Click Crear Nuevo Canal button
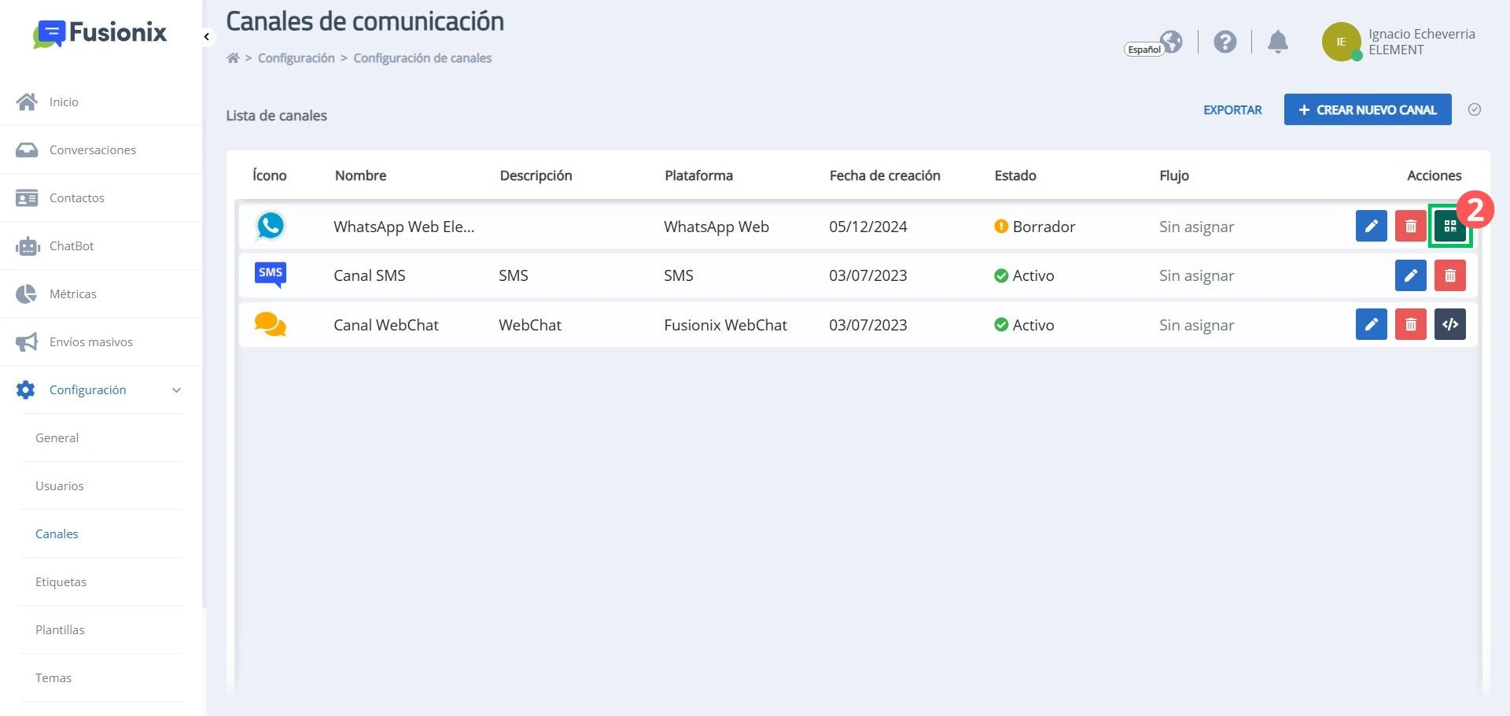The height and width of the screenshot is (716, 1510). 1368,109
